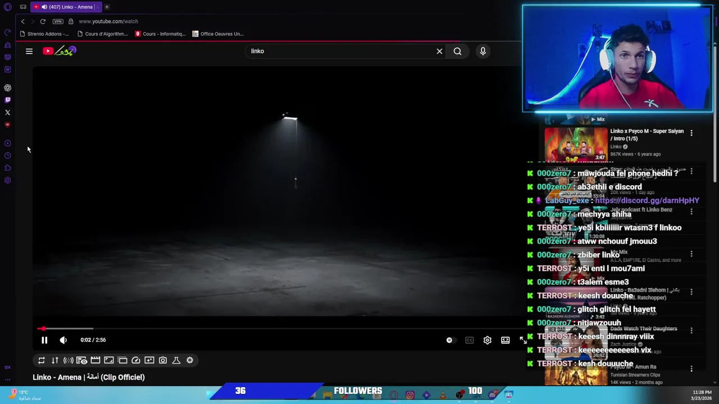Open Instagram from the taskbar

click(410, 395)
